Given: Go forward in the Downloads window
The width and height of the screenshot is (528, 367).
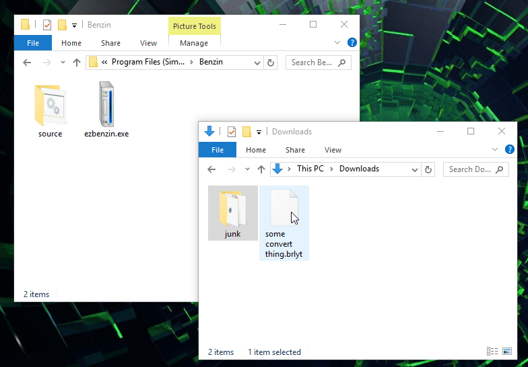Looking at the screenshot, I should pos(232,169).
